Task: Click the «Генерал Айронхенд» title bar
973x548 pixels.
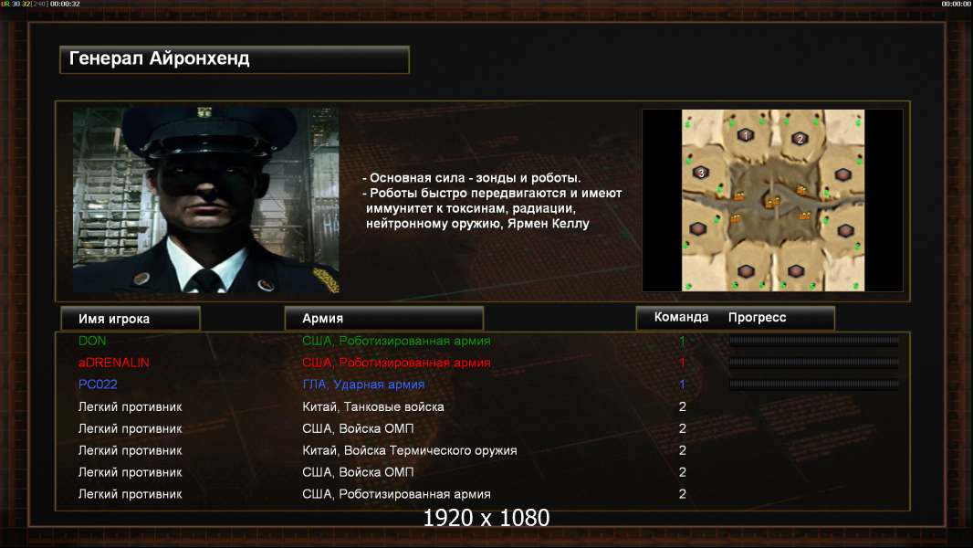Action: coord(235,59)
